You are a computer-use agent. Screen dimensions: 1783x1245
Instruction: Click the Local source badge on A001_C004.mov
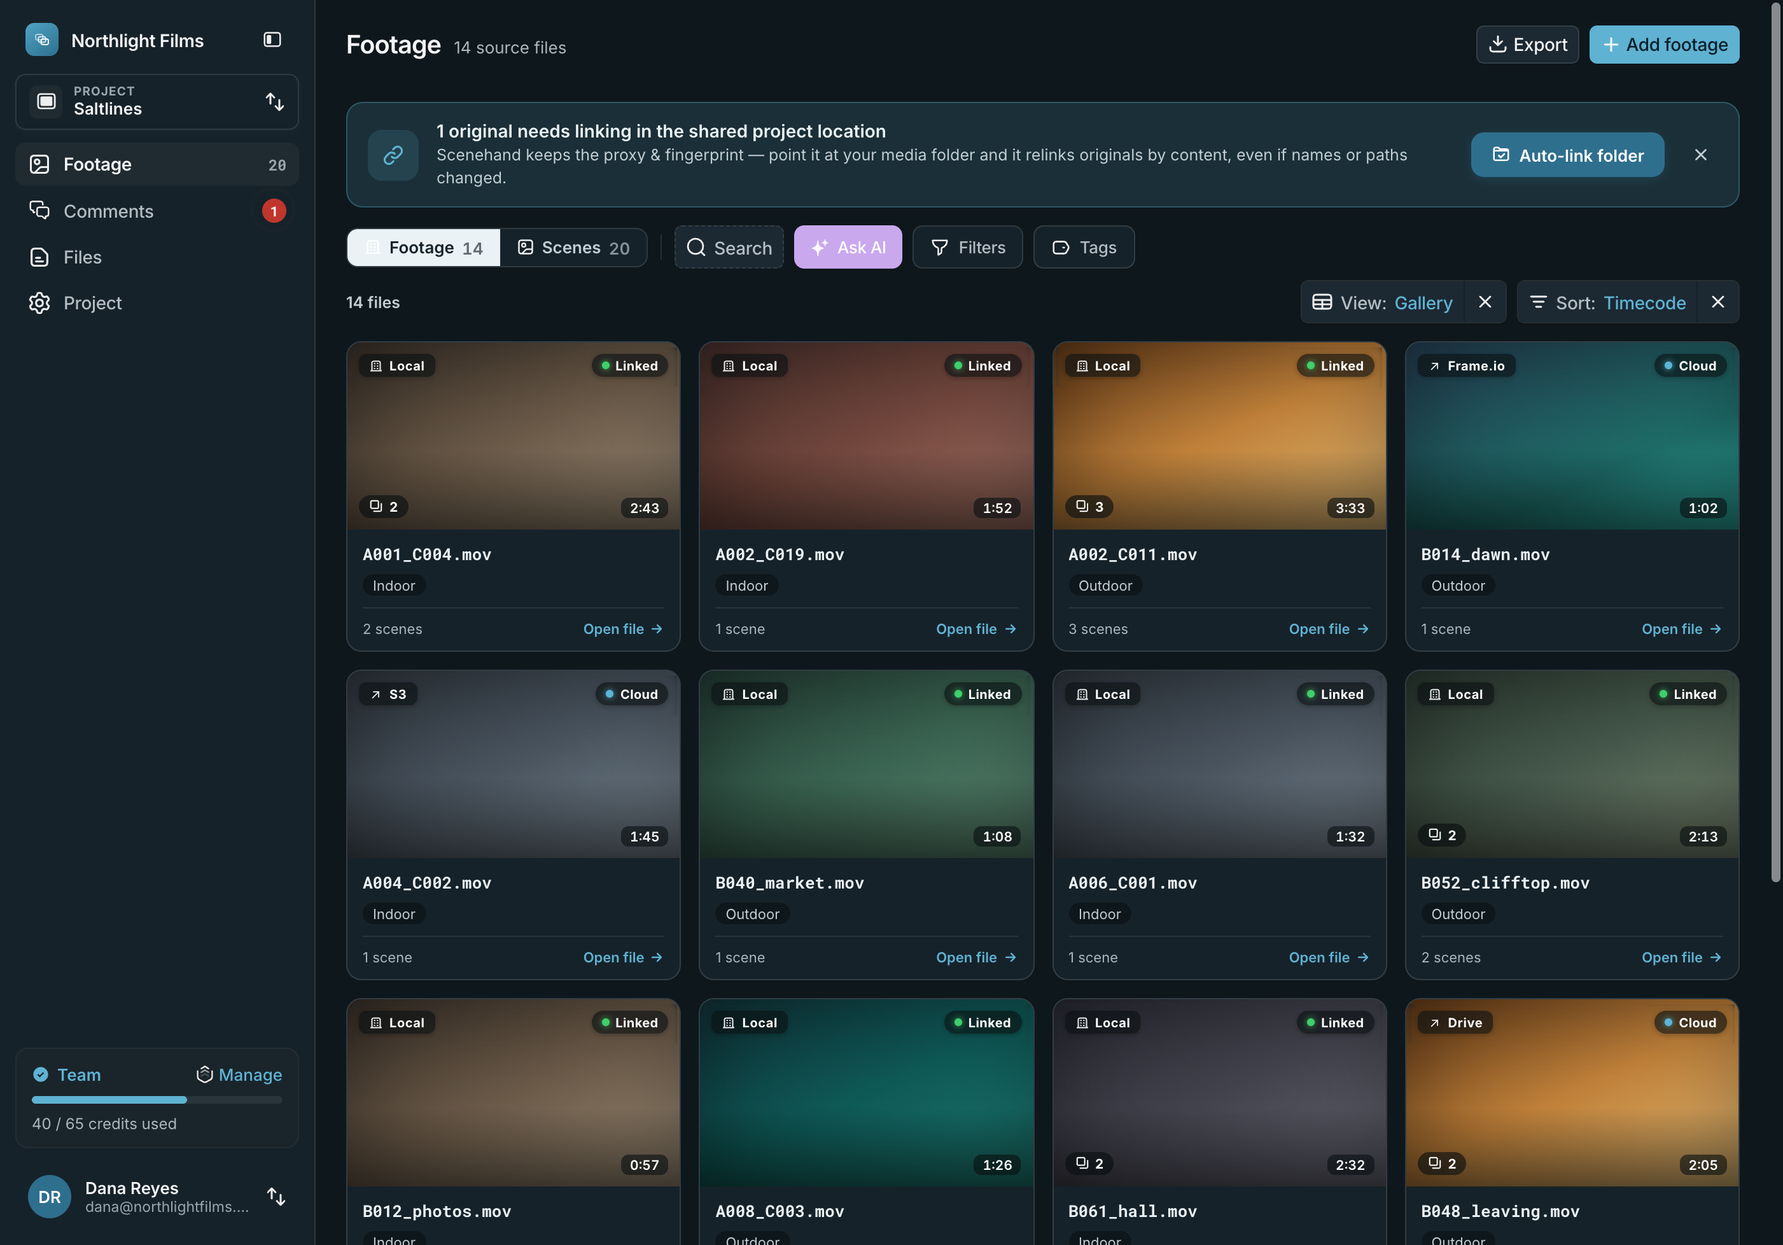click(397, 366)
